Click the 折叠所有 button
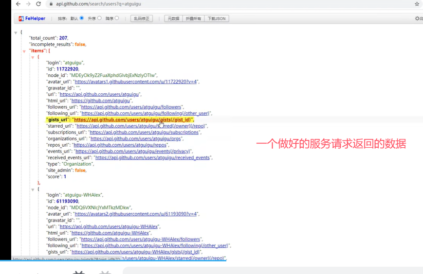Viewport: 423px width, 274px height. (x=193, y=18)
